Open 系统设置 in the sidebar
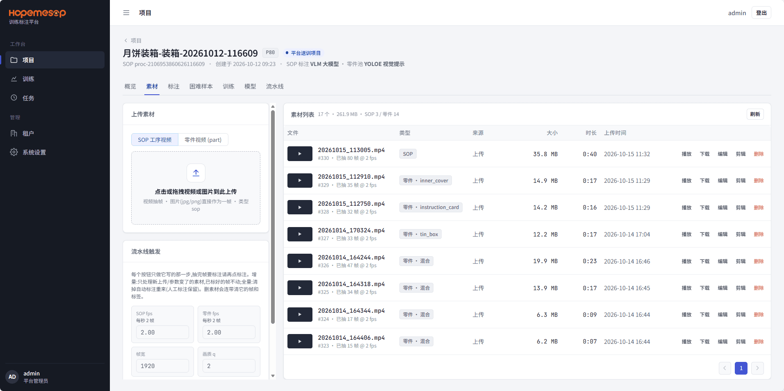The height and width of the screenshot is (391, 784). coord(55,152)
